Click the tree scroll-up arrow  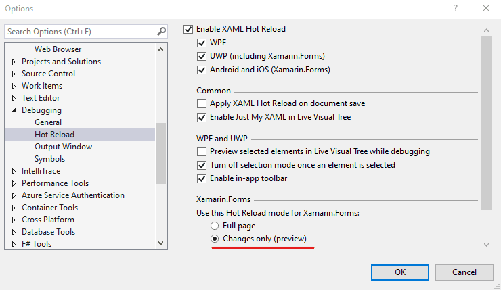[160, 49]
